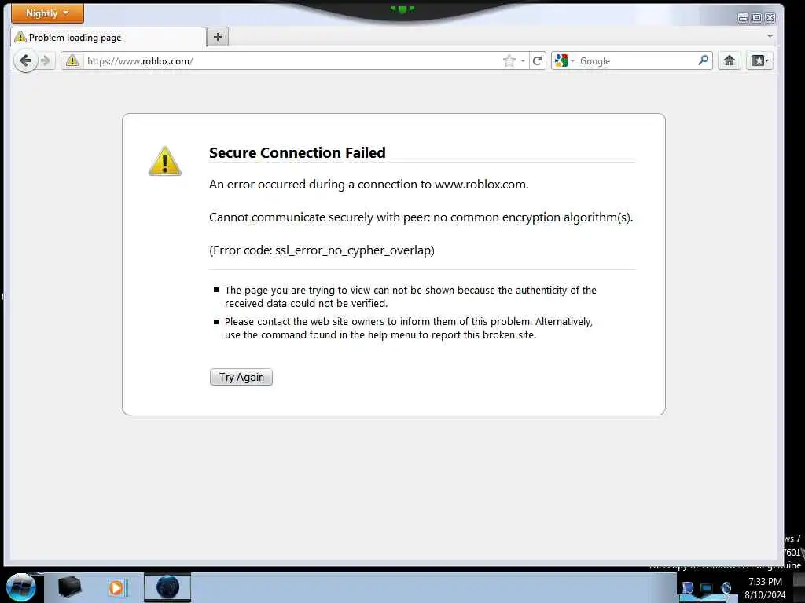
Task: Click the Try Again button
Action: [241, 377]
